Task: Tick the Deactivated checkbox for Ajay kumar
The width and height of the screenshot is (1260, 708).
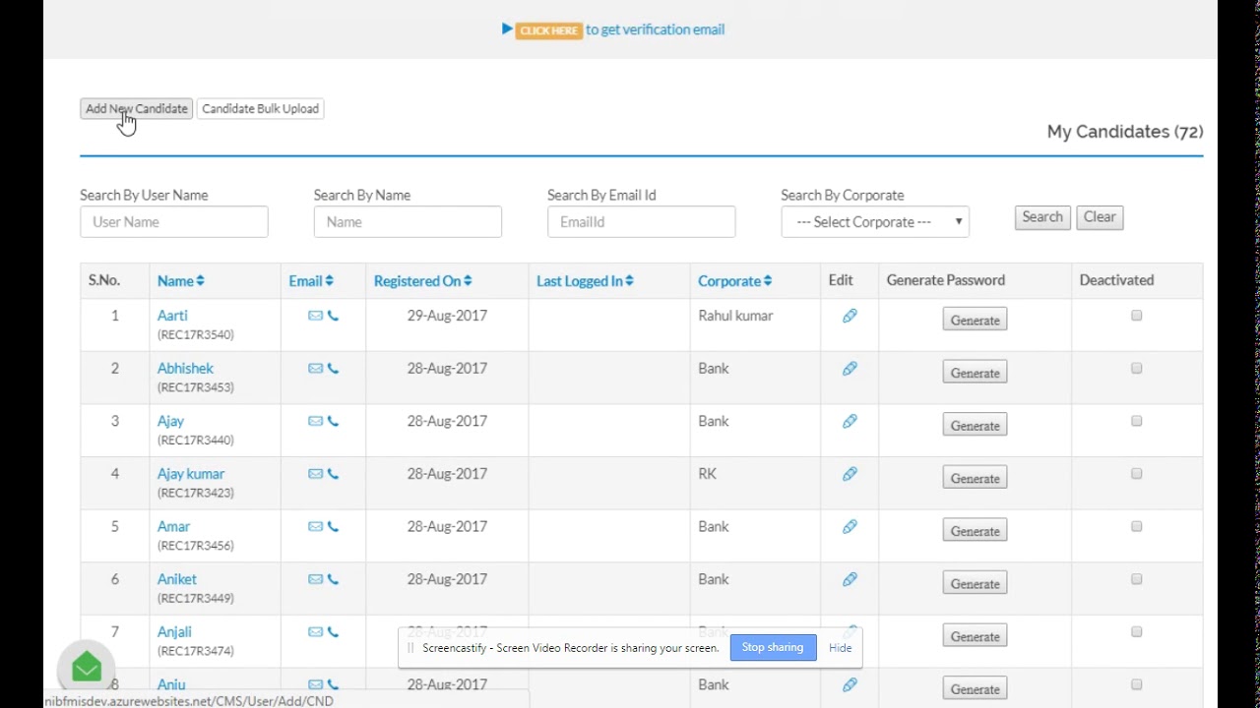Action: pos(1136,474)
